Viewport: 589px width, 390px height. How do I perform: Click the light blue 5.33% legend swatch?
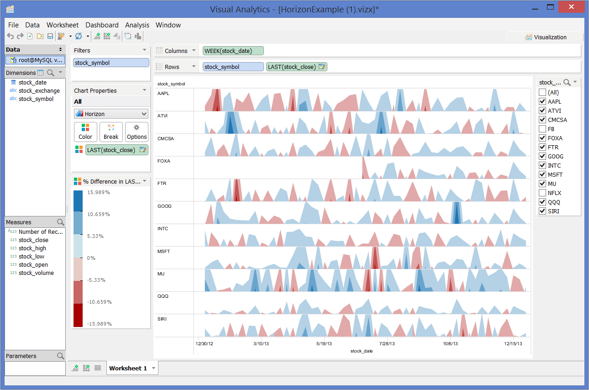pyautogui.click(x=79, y=246)
